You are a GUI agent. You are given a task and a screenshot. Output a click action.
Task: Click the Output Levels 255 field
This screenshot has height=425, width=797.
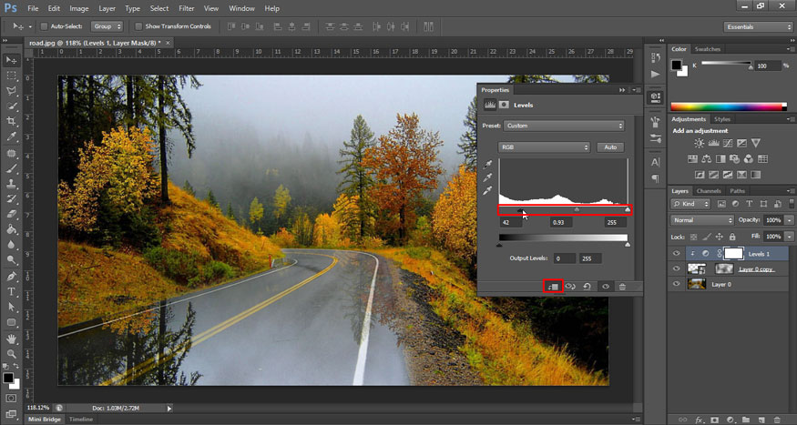[x=591, y=258]
